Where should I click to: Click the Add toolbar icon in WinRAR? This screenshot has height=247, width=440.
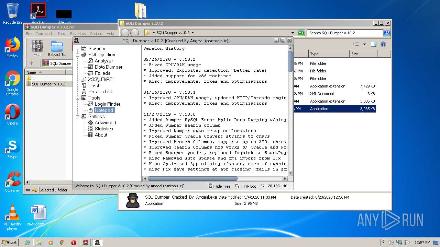point(37,48)
